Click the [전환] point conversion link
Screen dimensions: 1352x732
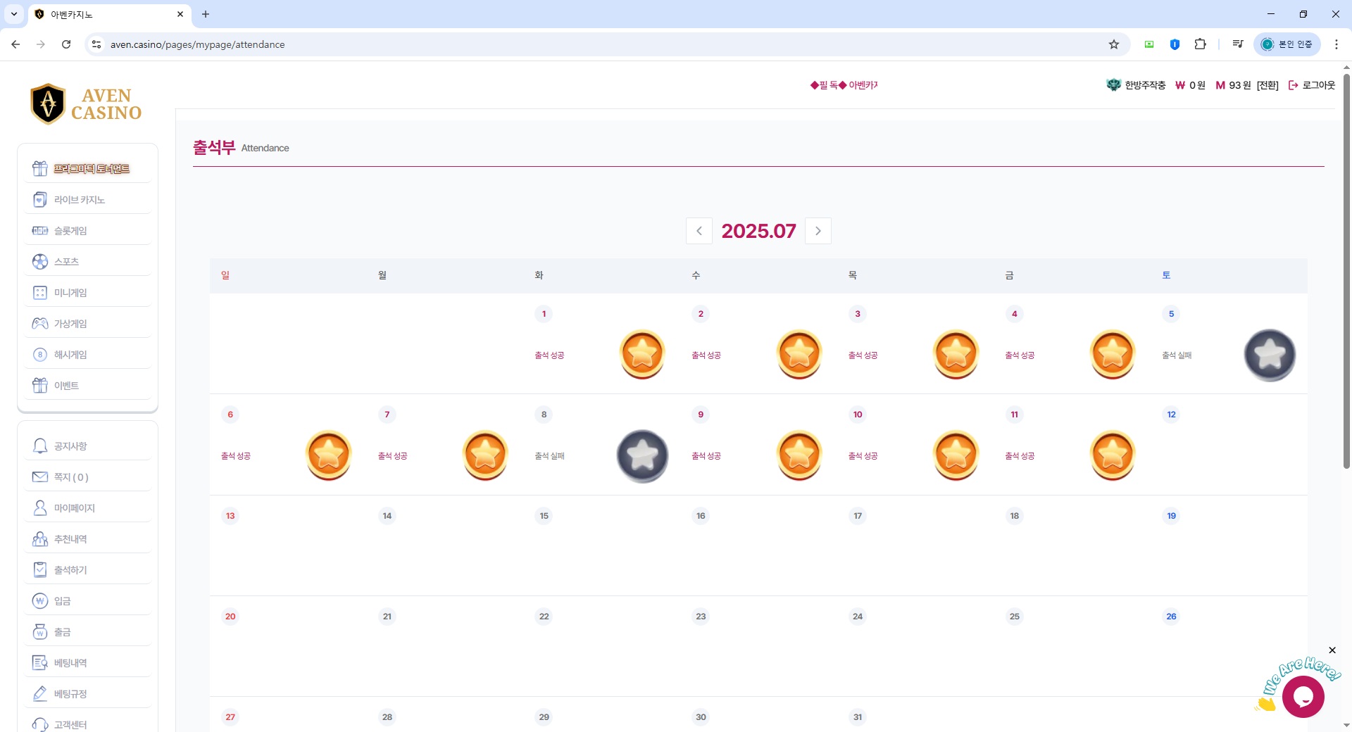(x=1267, y=85)
